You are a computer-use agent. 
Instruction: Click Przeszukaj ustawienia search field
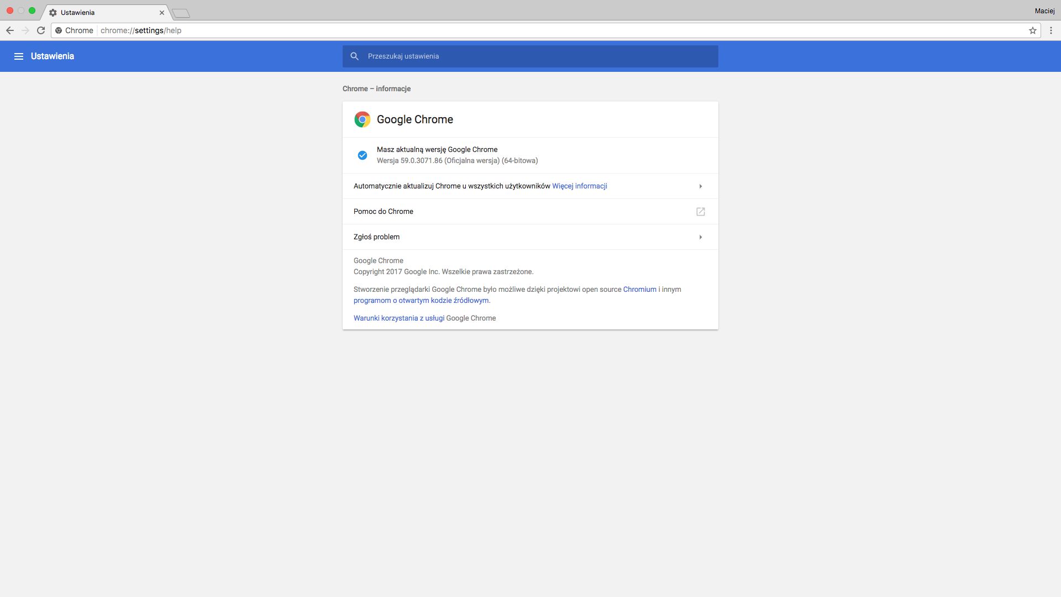click(x=530, y=56)
